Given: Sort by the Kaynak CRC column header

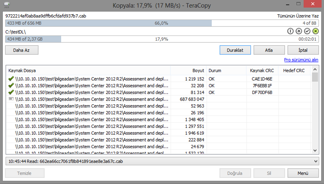Looking at the screenshot, I should [x=262, y=70].
